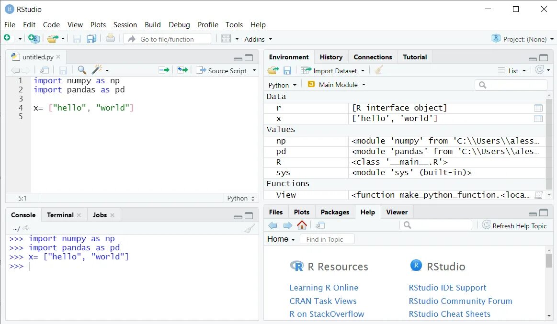
Task: Clear the console with broom icon
Action: [250, 228]
